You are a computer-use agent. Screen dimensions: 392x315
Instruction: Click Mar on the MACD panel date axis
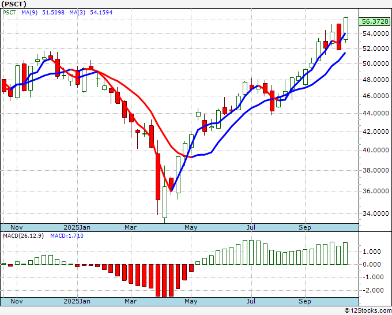[130, 301]
